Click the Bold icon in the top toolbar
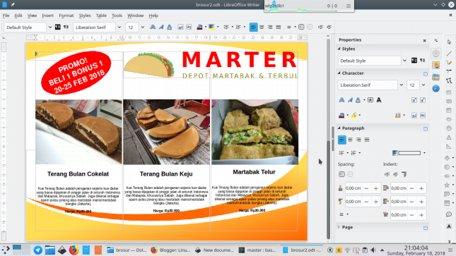This screenshot has width=456, height=256. 153,27
